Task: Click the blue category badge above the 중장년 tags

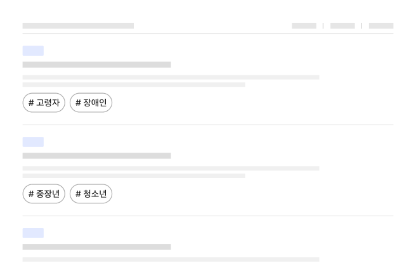Action: pos(33,142)
